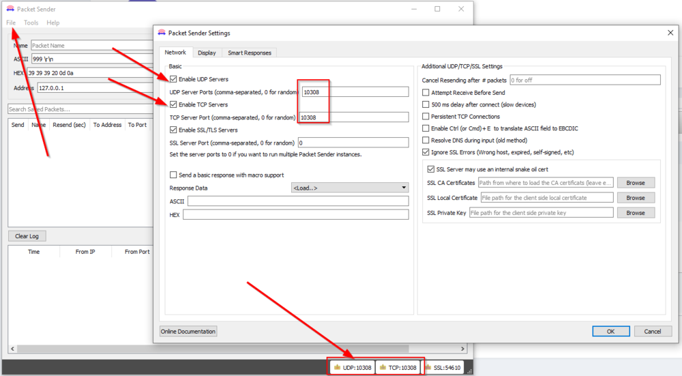This screenshot has height=376, width=682.
Task: Click the UDP Server Ports input field
Action: pos(355,92)
